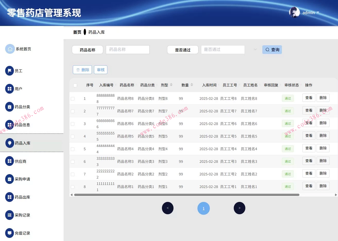
Task: Tick the checkbox on row 5
Action: [73, 149]
